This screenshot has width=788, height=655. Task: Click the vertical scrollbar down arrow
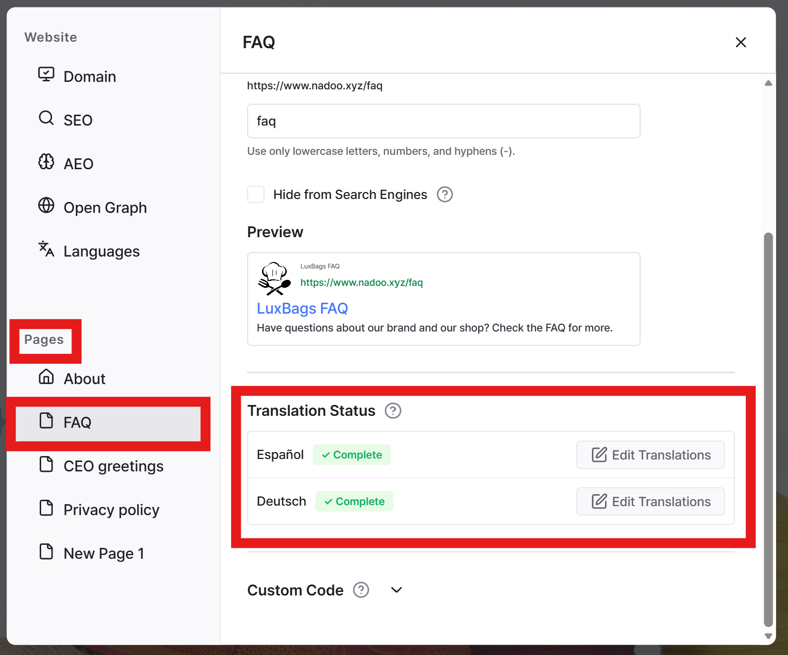(x=768, y=636)
